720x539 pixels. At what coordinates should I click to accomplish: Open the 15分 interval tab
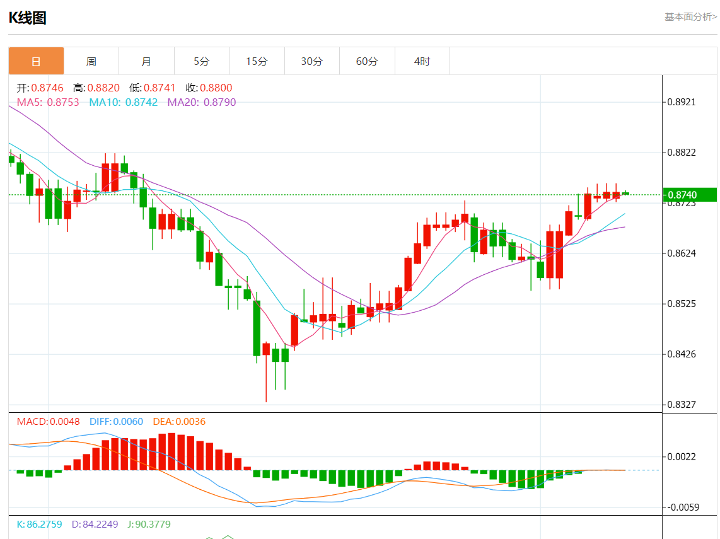click(x=257, y=61)
